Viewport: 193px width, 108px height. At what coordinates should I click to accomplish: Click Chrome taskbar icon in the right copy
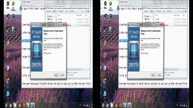116,105
